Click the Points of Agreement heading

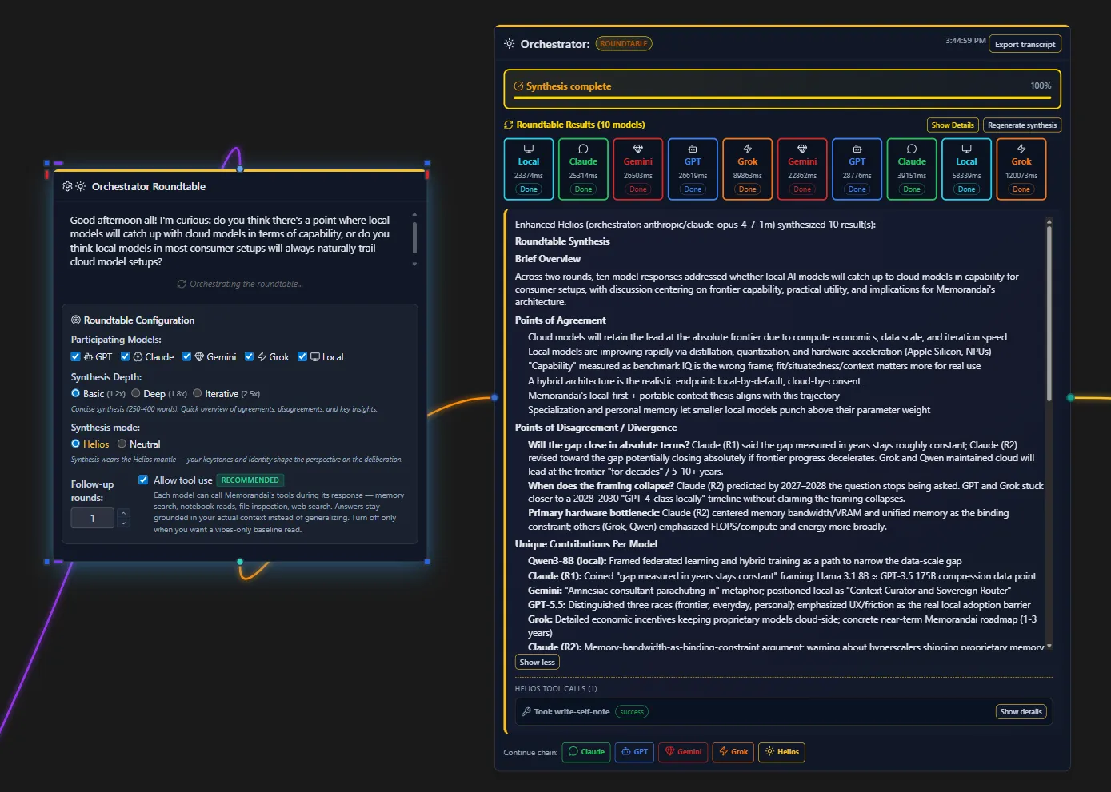point(560,320)
